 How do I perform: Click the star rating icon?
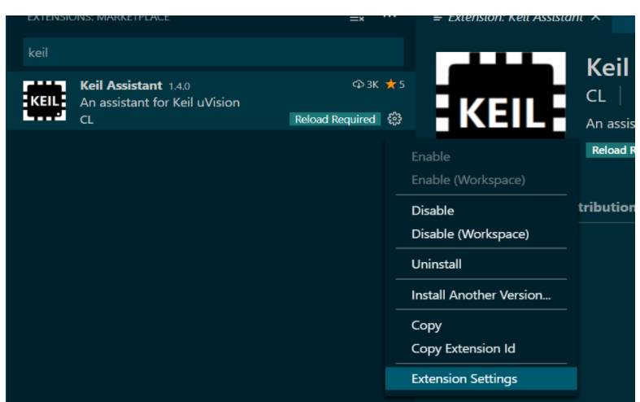coord(390,84)
